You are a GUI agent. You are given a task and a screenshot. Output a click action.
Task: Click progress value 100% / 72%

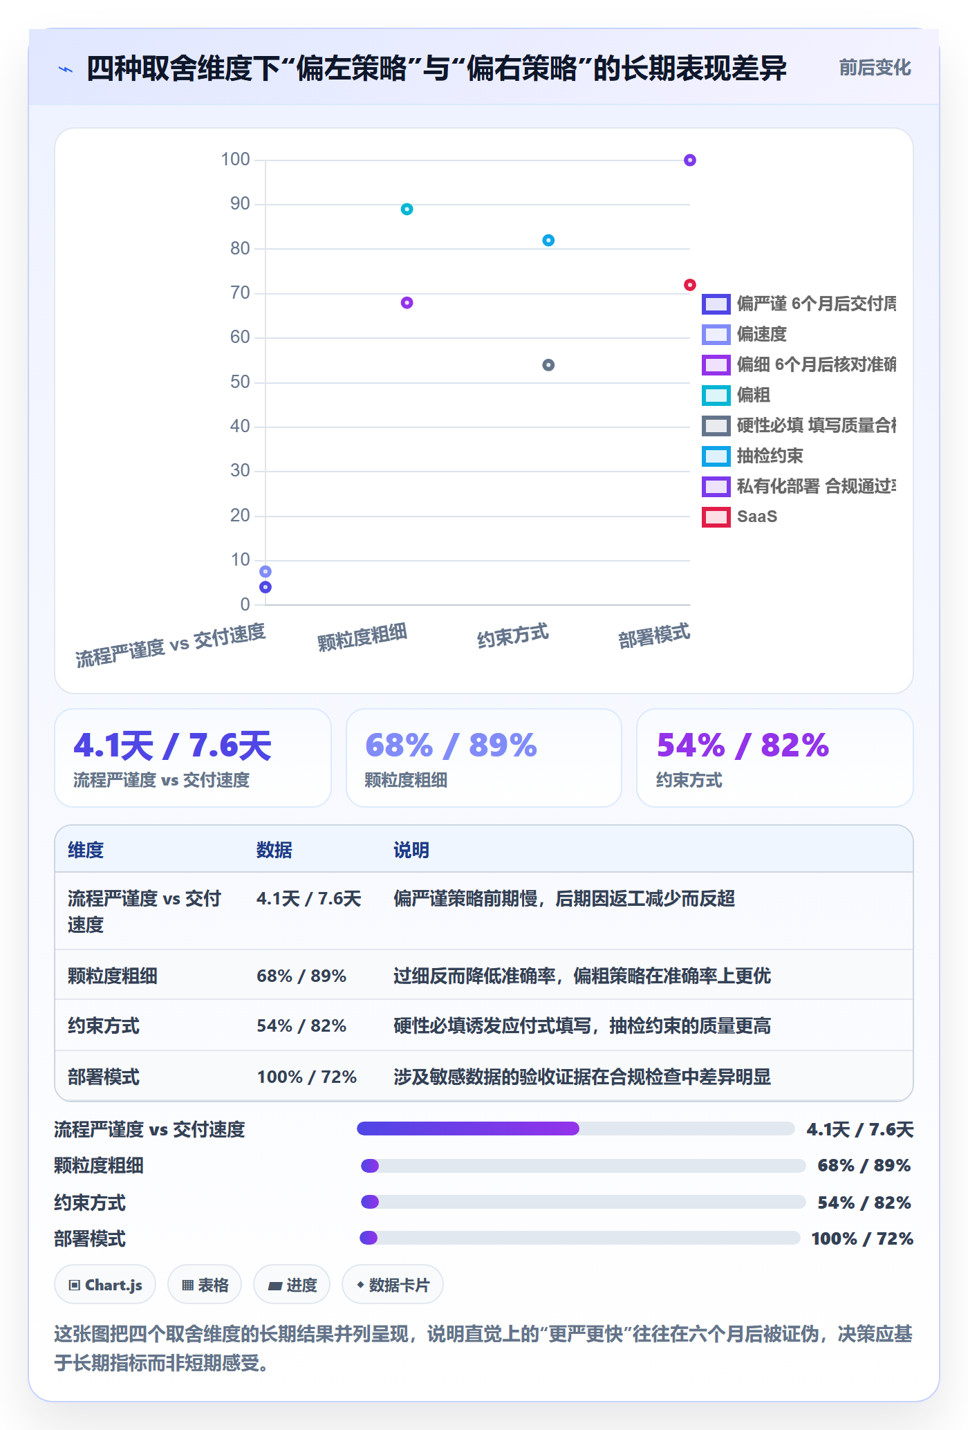click(x=862, y=1238)
